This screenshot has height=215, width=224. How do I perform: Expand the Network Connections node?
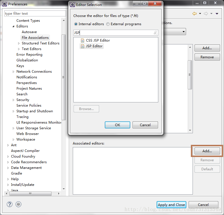pos(13,72)
